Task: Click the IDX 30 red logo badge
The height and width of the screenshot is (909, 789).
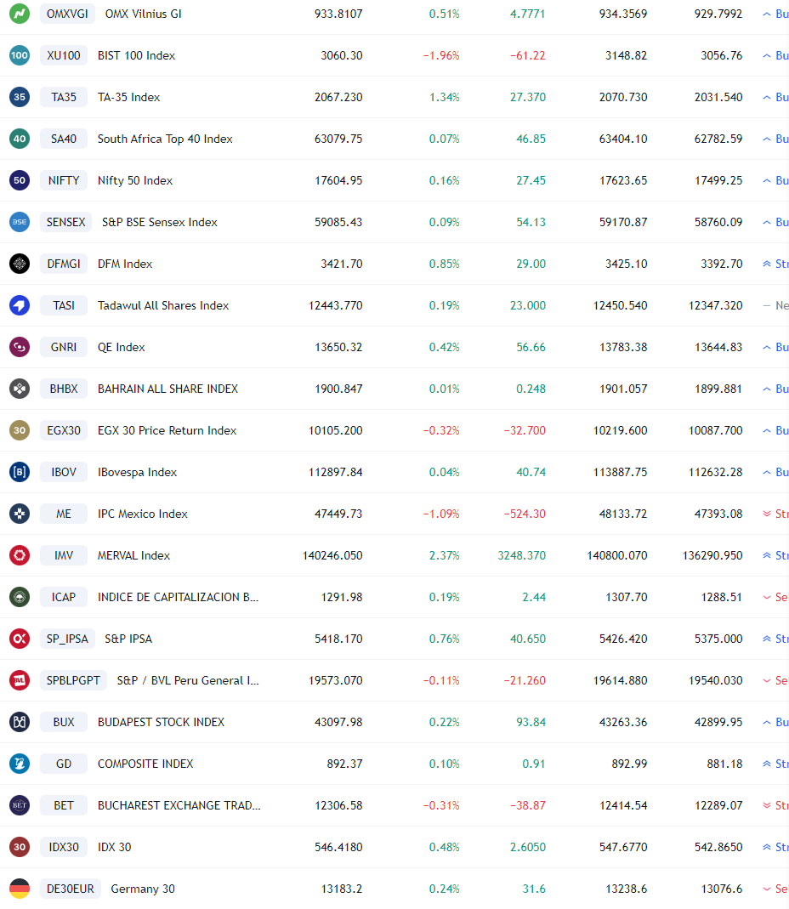Action: coord(20,848)
